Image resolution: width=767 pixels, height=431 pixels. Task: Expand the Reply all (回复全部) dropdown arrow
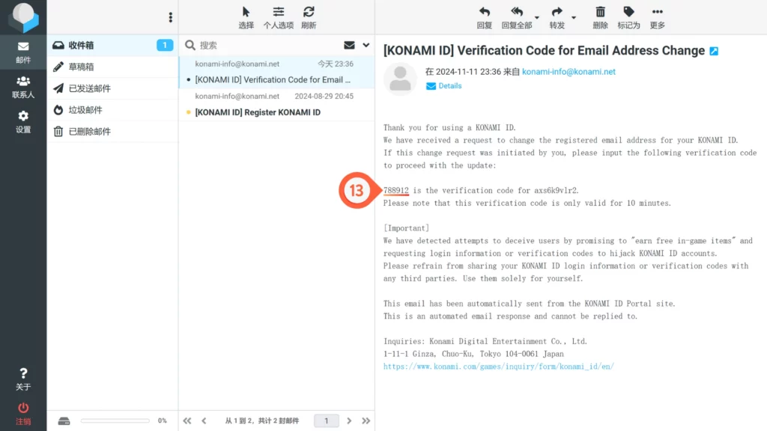coord(537,17)
